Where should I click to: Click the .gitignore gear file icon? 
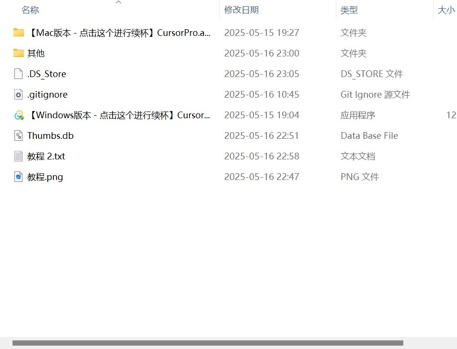pyautogui.click(x=18, y=94)
